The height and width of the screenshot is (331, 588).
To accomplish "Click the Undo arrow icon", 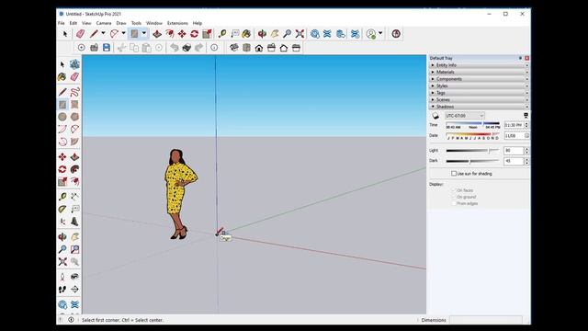I will click(174, 48).
